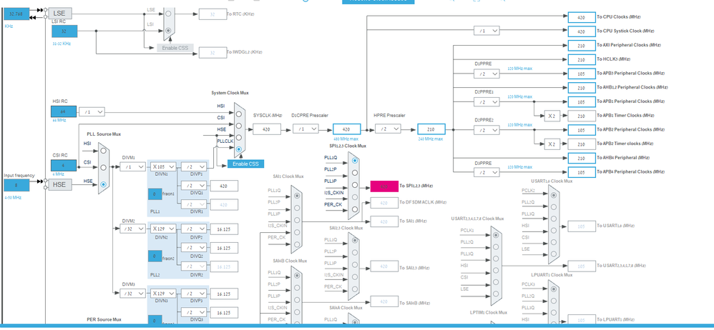Viewport: 714px width, 330px height.
Task: Open the DIVM1 divider dropdown
Action: coord(132,167)
